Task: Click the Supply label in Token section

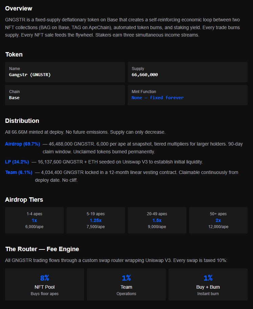Action: tap(138, 69)
